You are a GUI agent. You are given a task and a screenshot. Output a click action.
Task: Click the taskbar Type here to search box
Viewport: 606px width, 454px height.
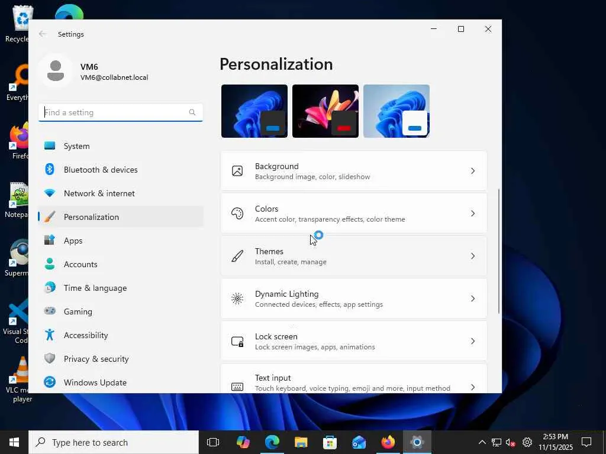(x=114, y=442)
